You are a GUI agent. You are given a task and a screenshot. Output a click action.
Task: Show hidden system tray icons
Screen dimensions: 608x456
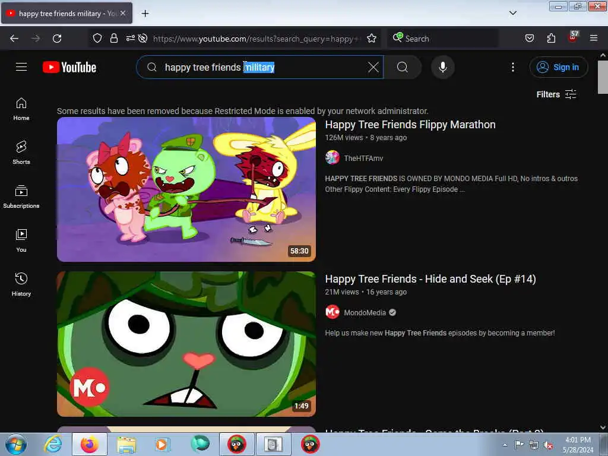point(505,445)
